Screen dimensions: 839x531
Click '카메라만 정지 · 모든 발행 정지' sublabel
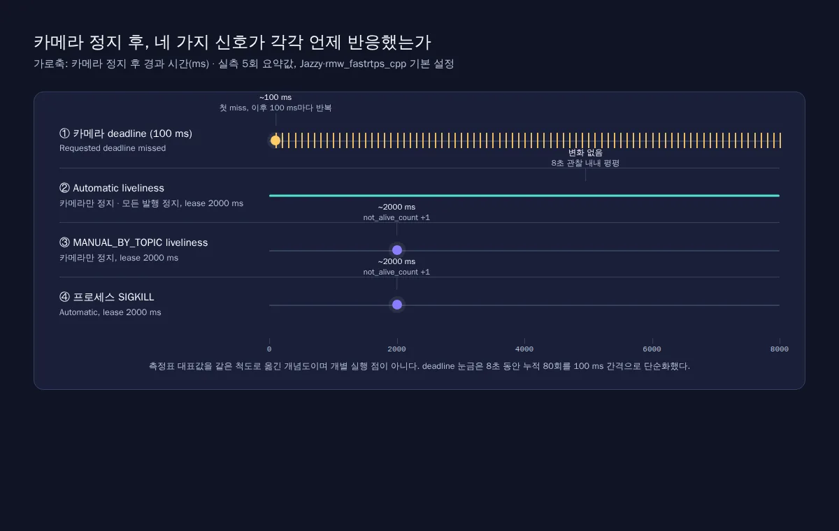151,203
